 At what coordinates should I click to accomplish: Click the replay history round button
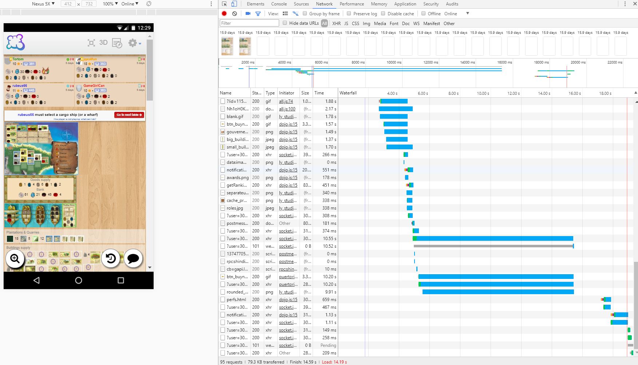tap(111, 258)
